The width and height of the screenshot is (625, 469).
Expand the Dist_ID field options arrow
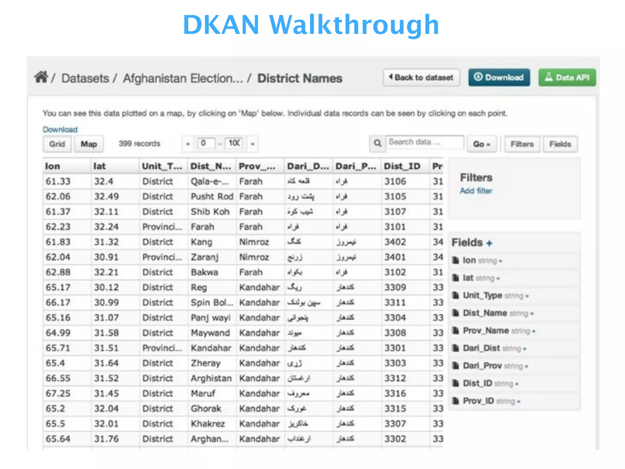click(517, 384)
